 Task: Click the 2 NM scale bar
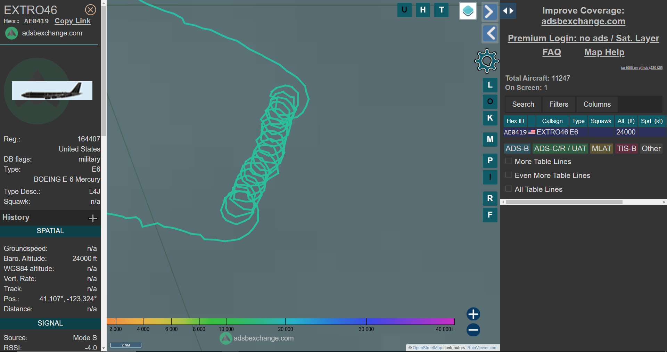(126, 345)
